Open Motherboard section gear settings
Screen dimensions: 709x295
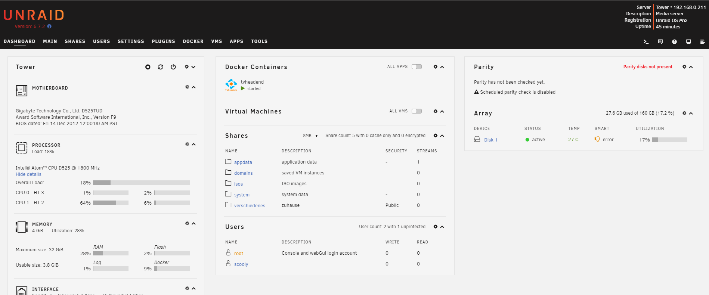point(187,87)
